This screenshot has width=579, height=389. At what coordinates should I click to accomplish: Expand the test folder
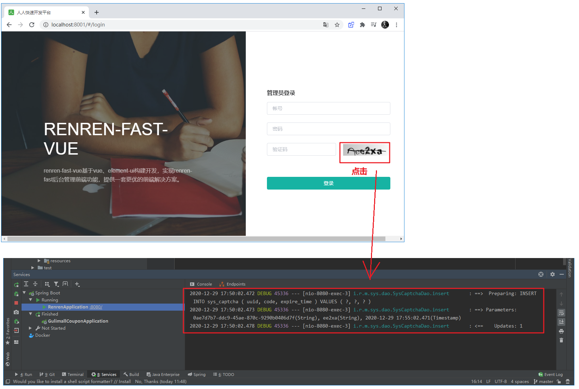(x=33, y=268)
